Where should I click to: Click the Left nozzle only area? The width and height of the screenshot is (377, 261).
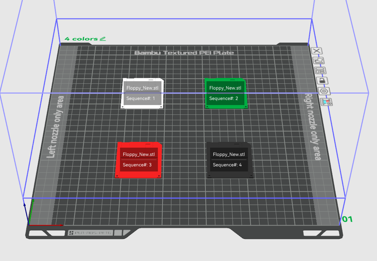pos(55,127)
